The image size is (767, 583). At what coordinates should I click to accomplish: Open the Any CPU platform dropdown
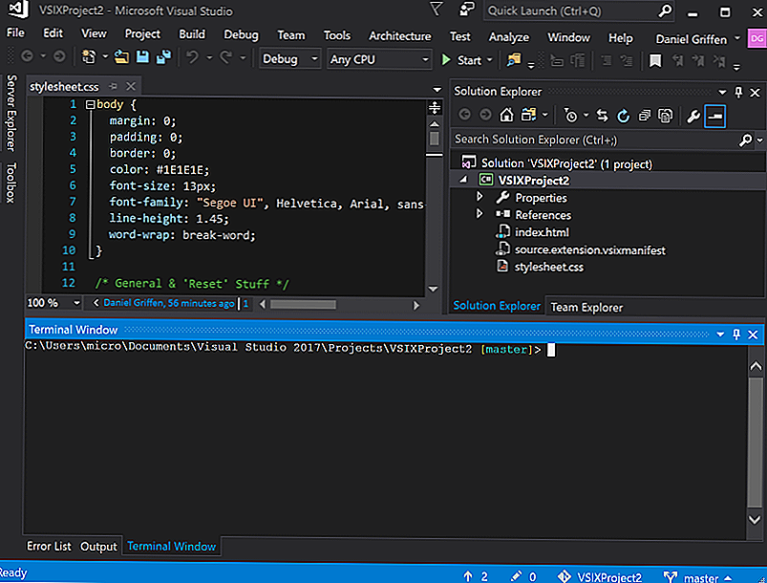coord(379,59)
